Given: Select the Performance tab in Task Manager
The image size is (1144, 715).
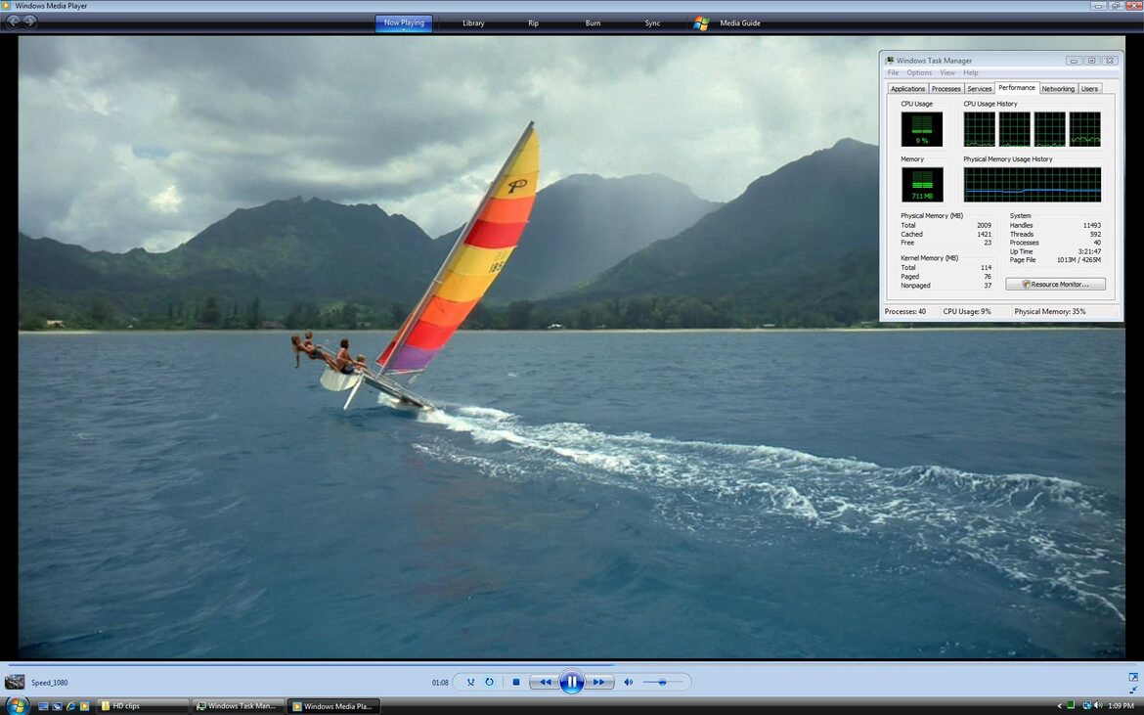Looking at the screenshot, I should (1016, 88).
